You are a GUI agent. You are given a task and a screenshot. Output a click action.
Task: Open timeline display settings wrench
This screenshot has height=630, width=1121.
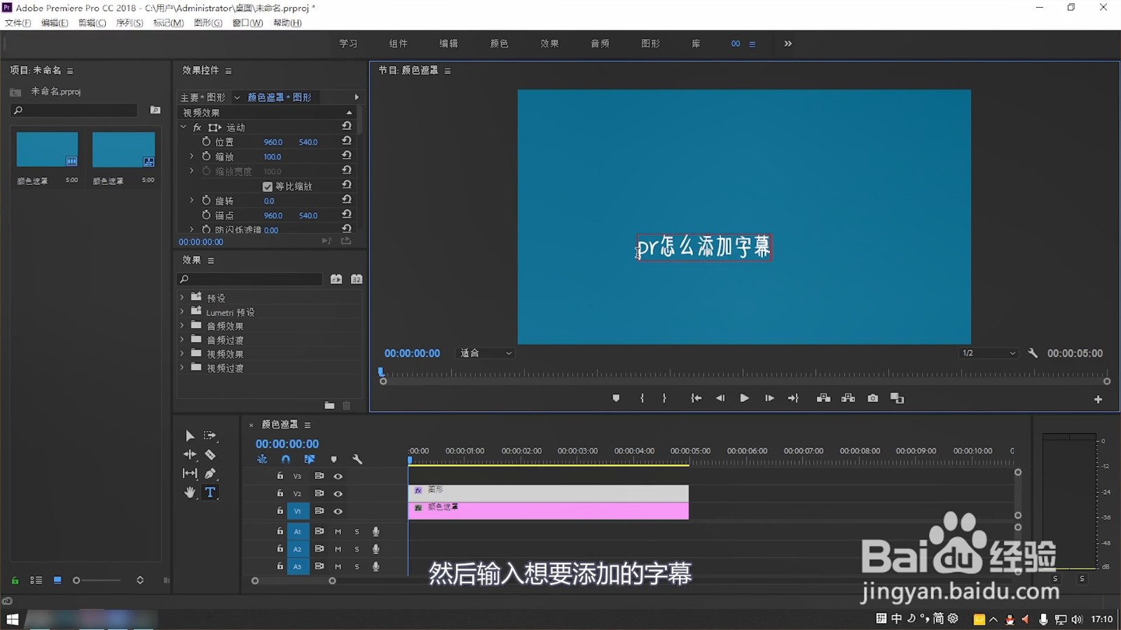click(357, 460)
